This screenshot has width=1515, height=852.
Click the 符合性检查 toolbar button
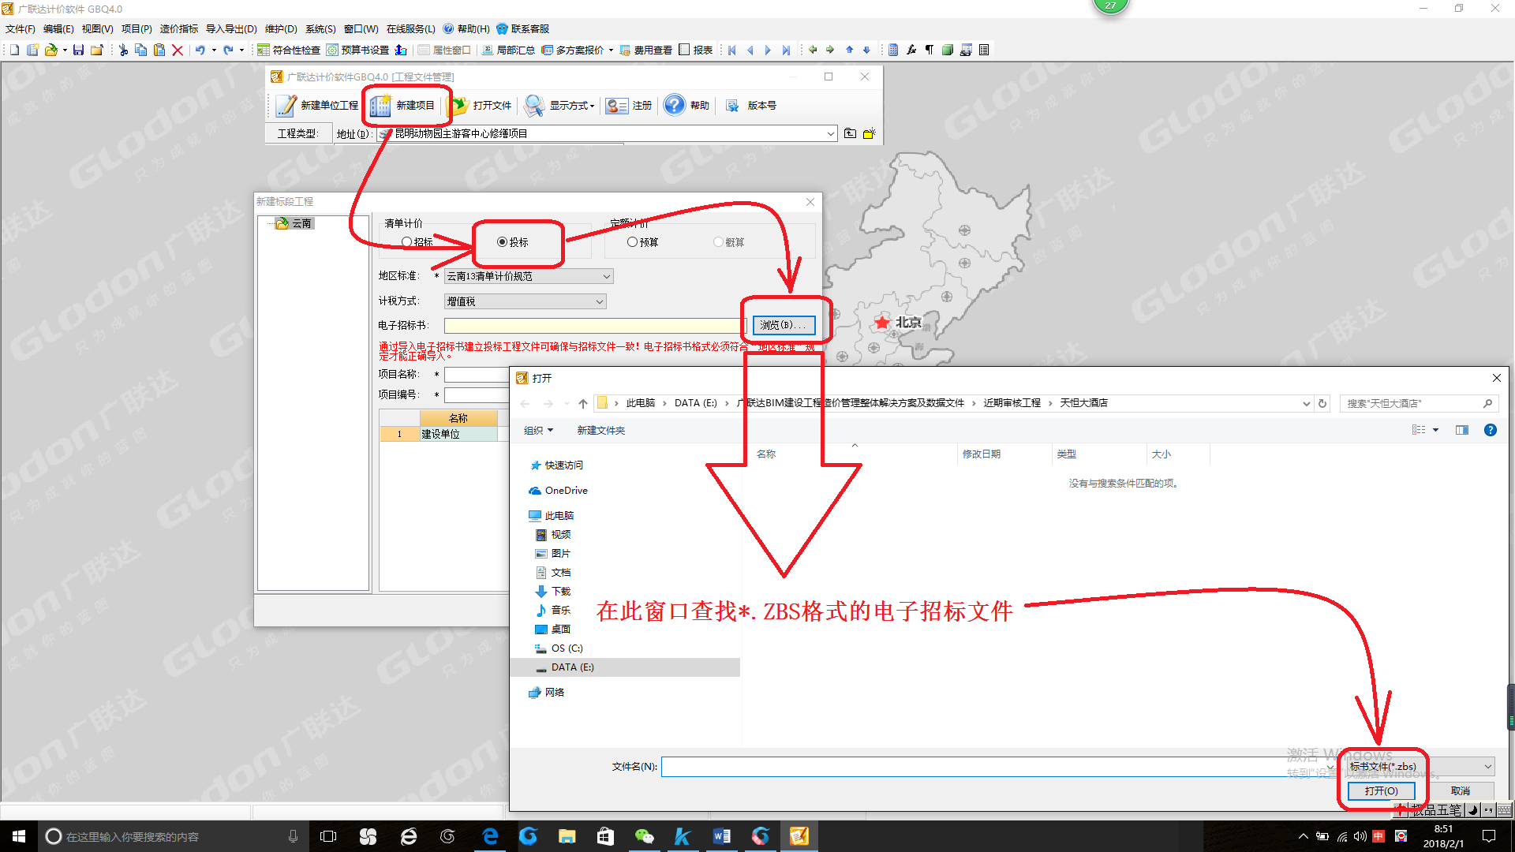[x=289, y=50]
